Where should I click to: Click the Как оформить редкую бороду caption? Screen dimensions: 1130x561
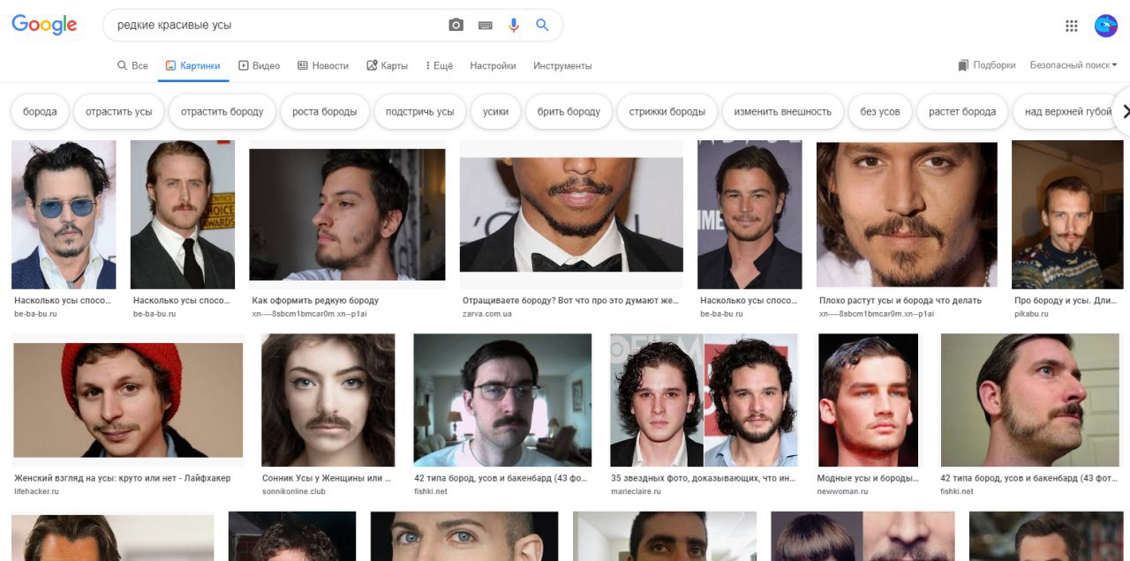pos(315,301)
